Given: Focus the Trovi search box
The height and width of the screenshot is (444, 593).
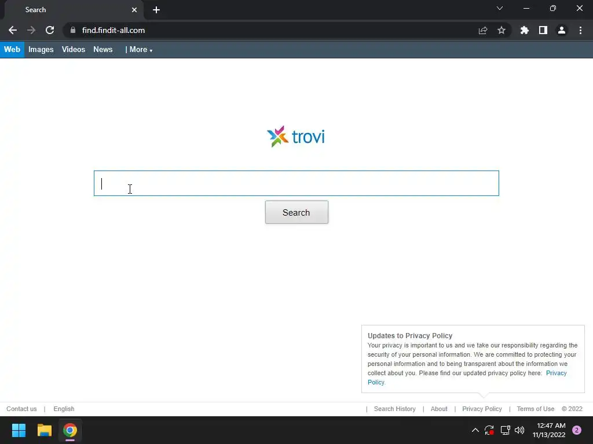Looking at the screenshot, I should [x=296, y=183].
